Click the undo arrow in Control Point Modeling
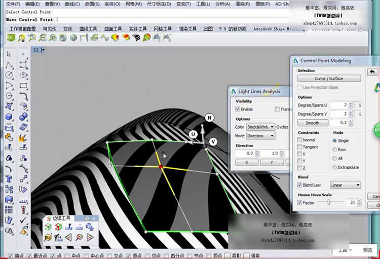This screenshot has width=380, height=259. tap(373, 72)
